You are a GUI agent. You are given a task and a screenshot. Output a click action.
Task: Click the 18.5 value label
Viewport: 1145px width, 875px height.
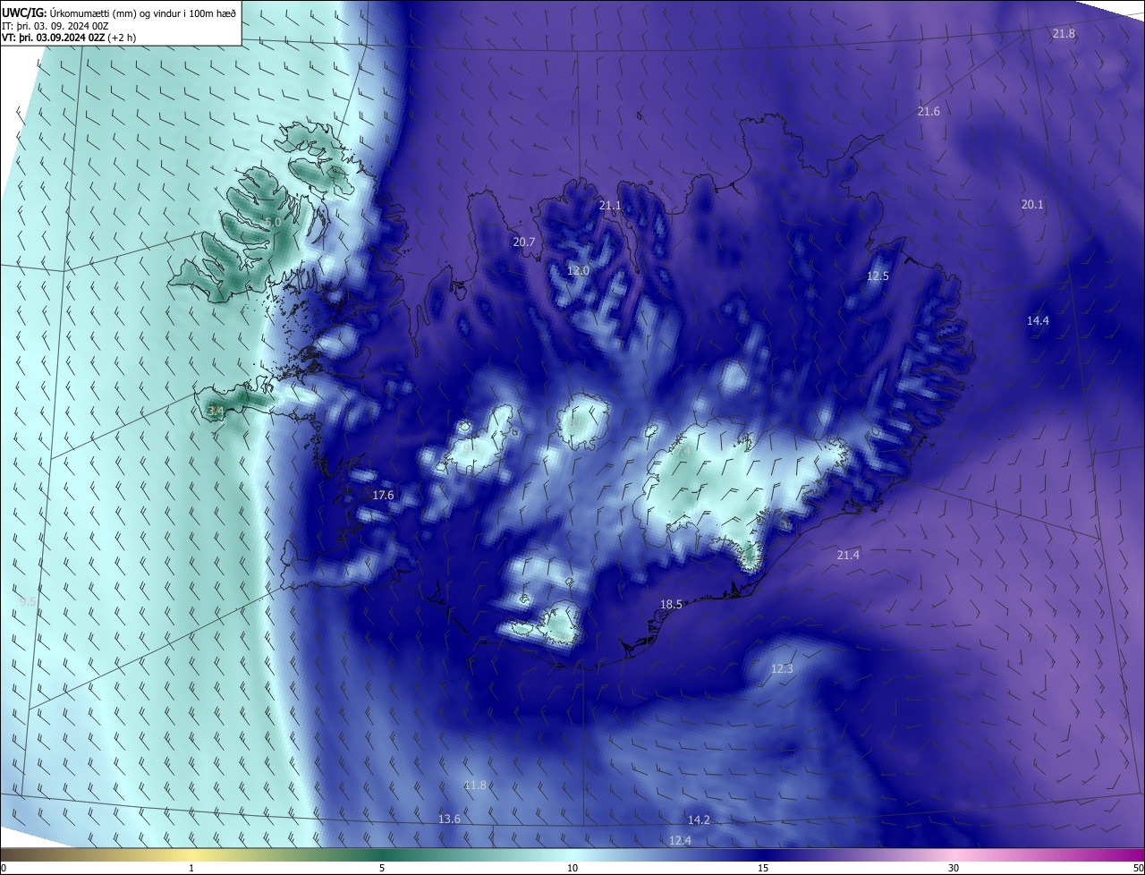671,604
